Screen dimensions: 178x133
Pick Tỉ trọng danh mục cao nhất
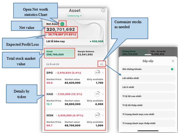(x=147, y=114)
